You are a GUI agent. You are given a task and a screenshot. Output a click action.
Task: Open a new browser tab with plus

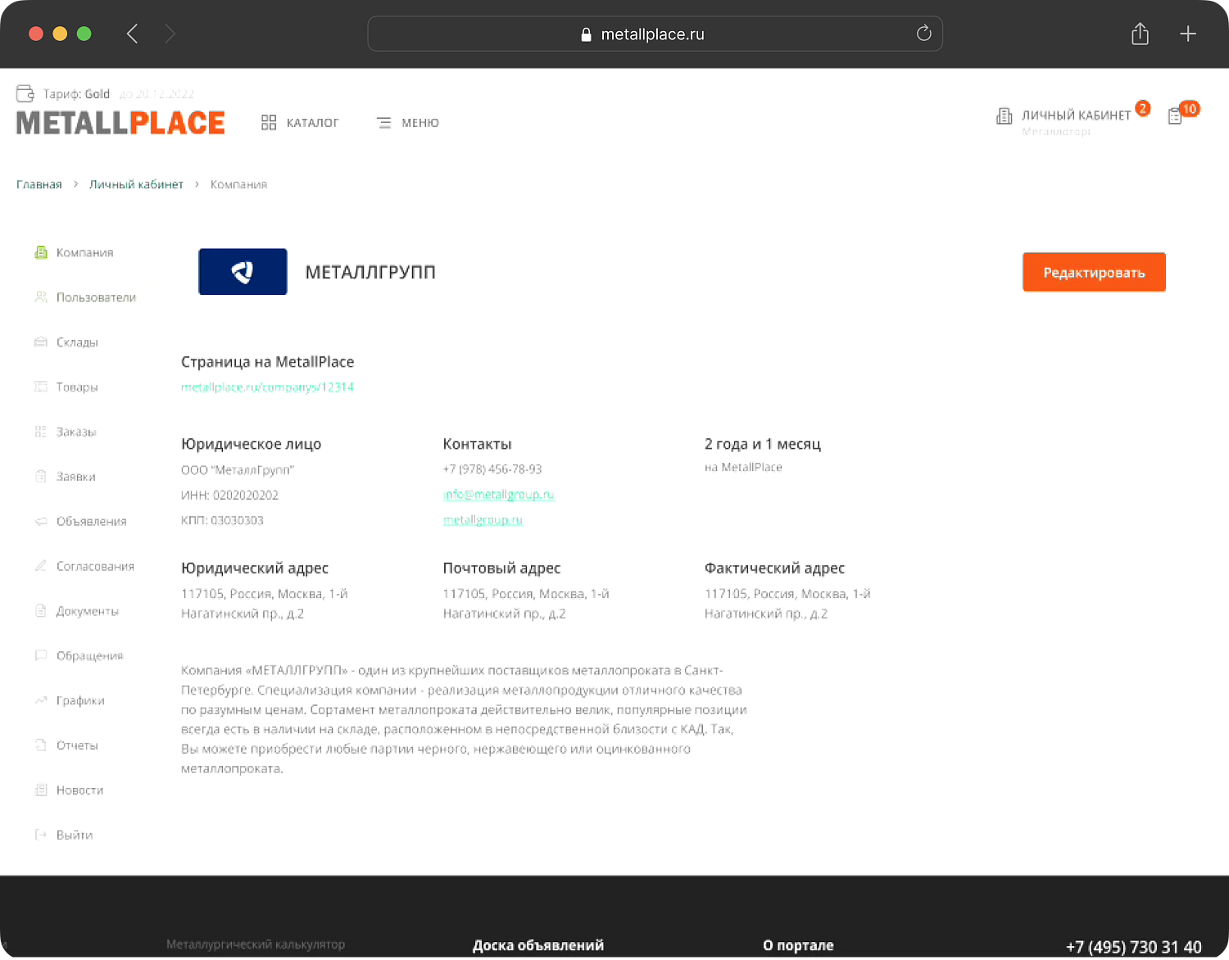click(1187, 34)
